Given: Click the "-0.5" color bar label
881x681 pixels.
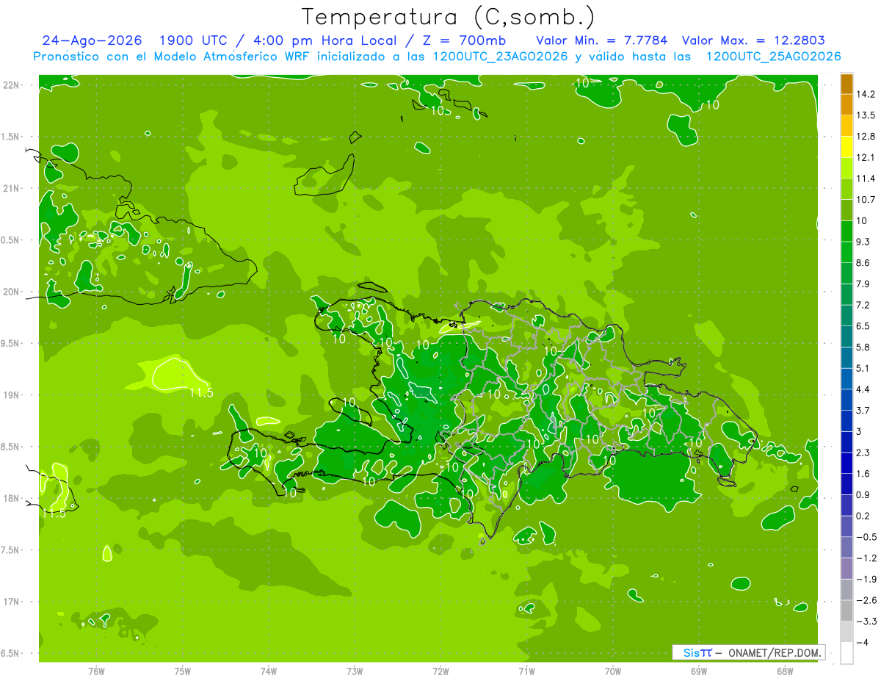Looking at the screenshot, I should point(866,537).
